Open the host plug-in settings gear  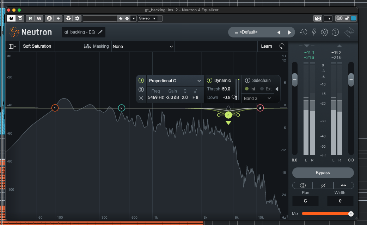tap(77, 18)
